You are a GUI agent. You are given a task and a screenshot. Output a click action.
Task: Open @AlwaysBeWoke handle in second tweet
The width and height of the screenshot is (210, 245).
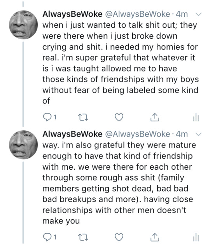click(x=138, y=134)
